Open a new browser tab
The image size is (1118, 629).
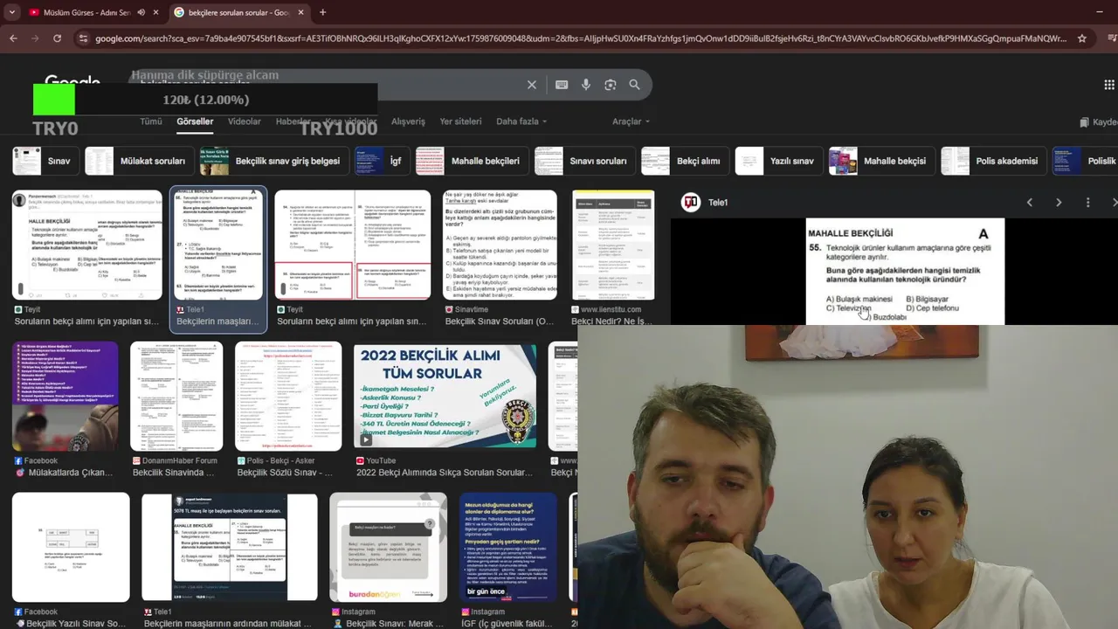coord(322,12)
